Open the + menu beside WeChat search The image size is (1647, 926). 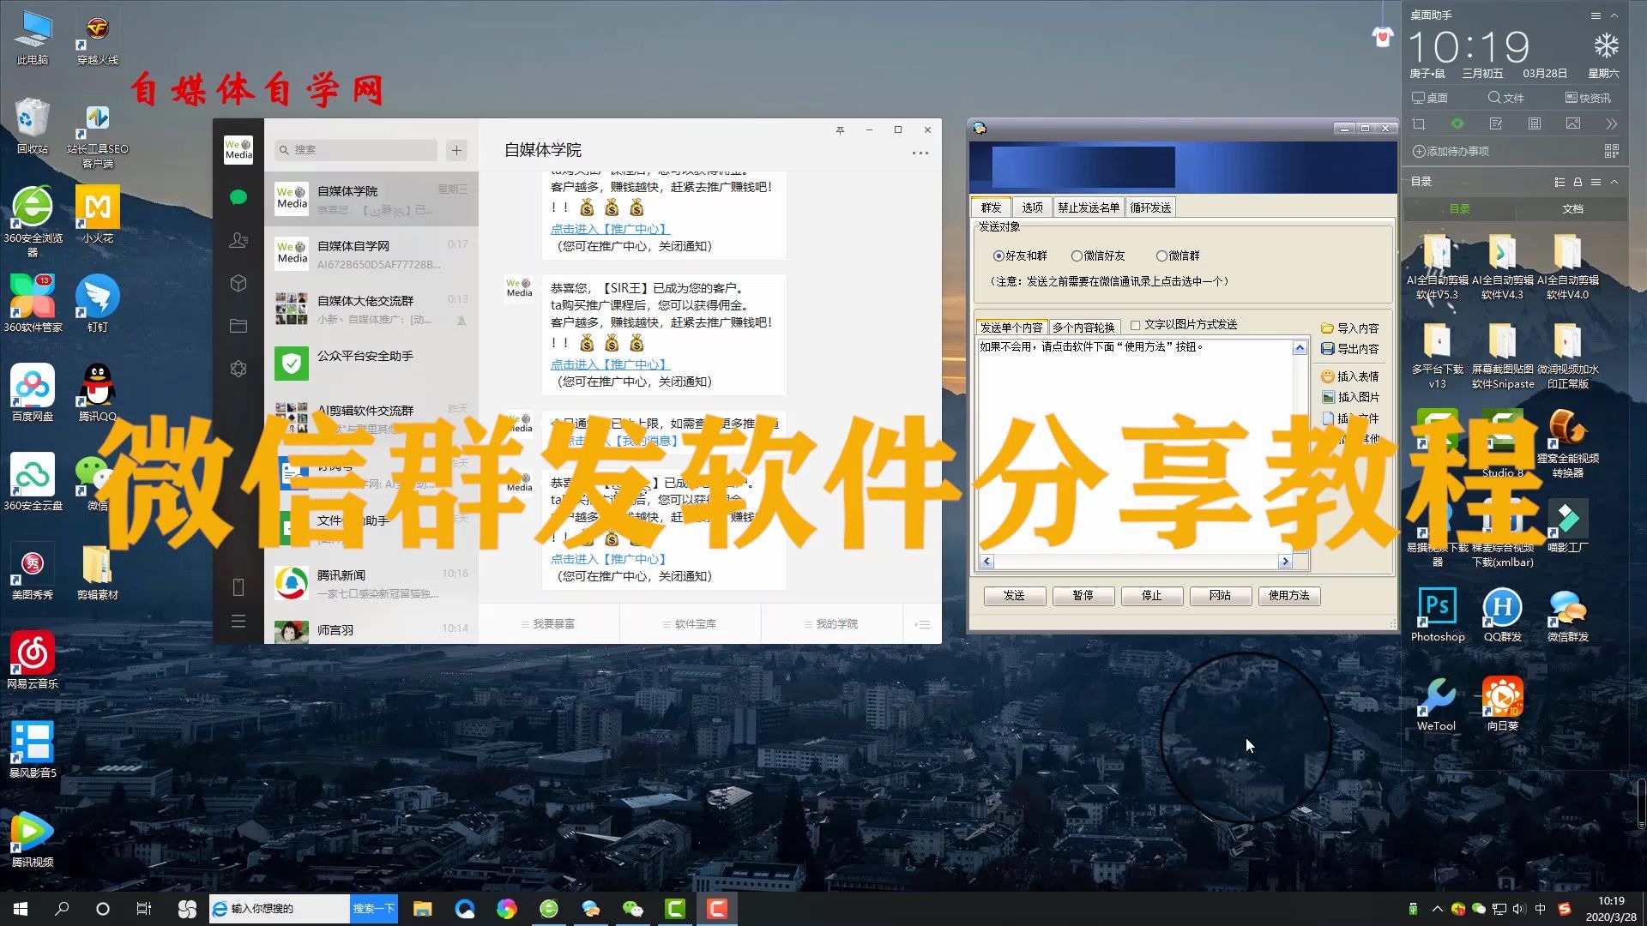coord(456,150)
